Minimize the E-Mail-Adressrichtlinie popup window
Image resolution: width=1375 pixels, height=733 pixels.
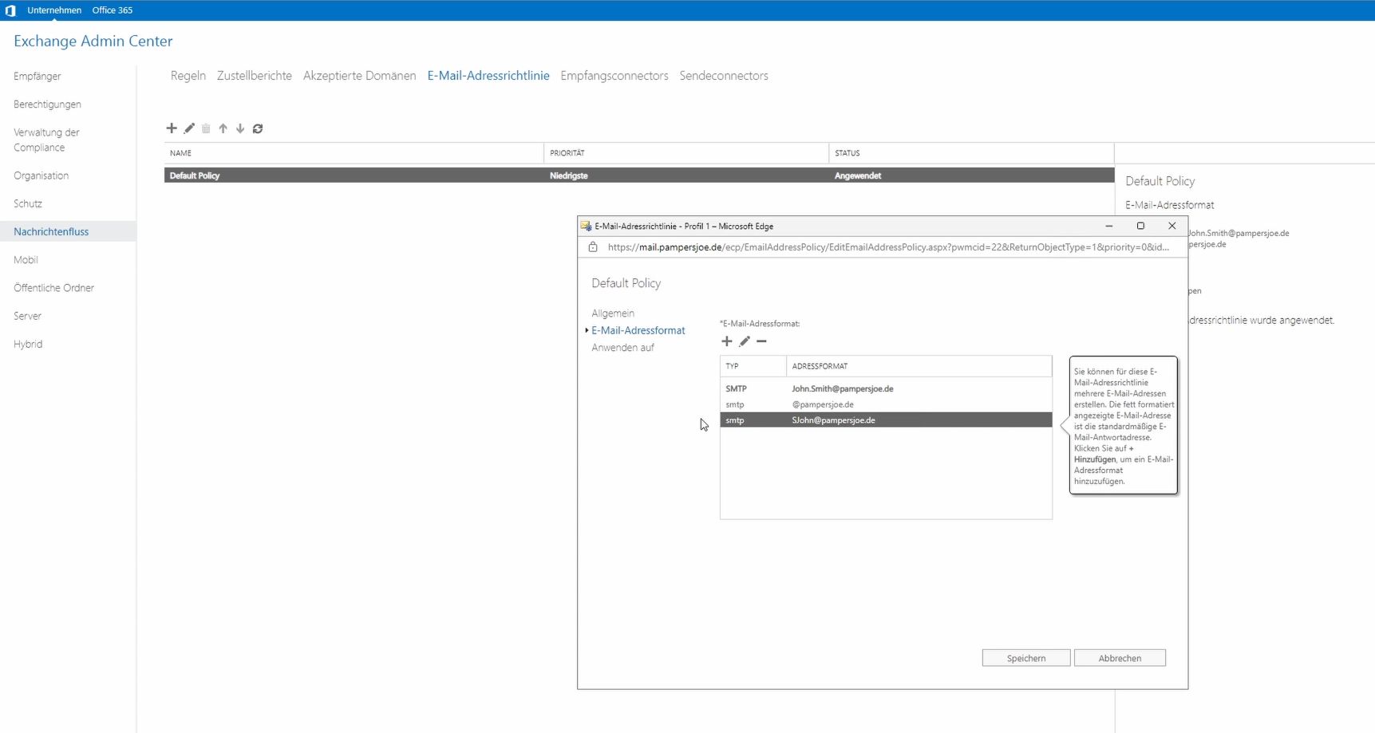(x=1108, y=227)
